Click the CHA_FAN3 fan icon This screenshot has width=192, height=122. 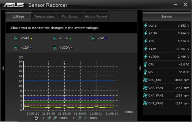click(x=145, y=103)
